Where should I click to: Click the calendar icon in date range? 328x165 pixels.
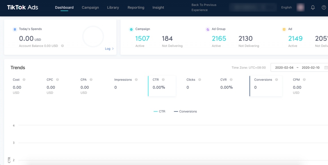[326, 68]
